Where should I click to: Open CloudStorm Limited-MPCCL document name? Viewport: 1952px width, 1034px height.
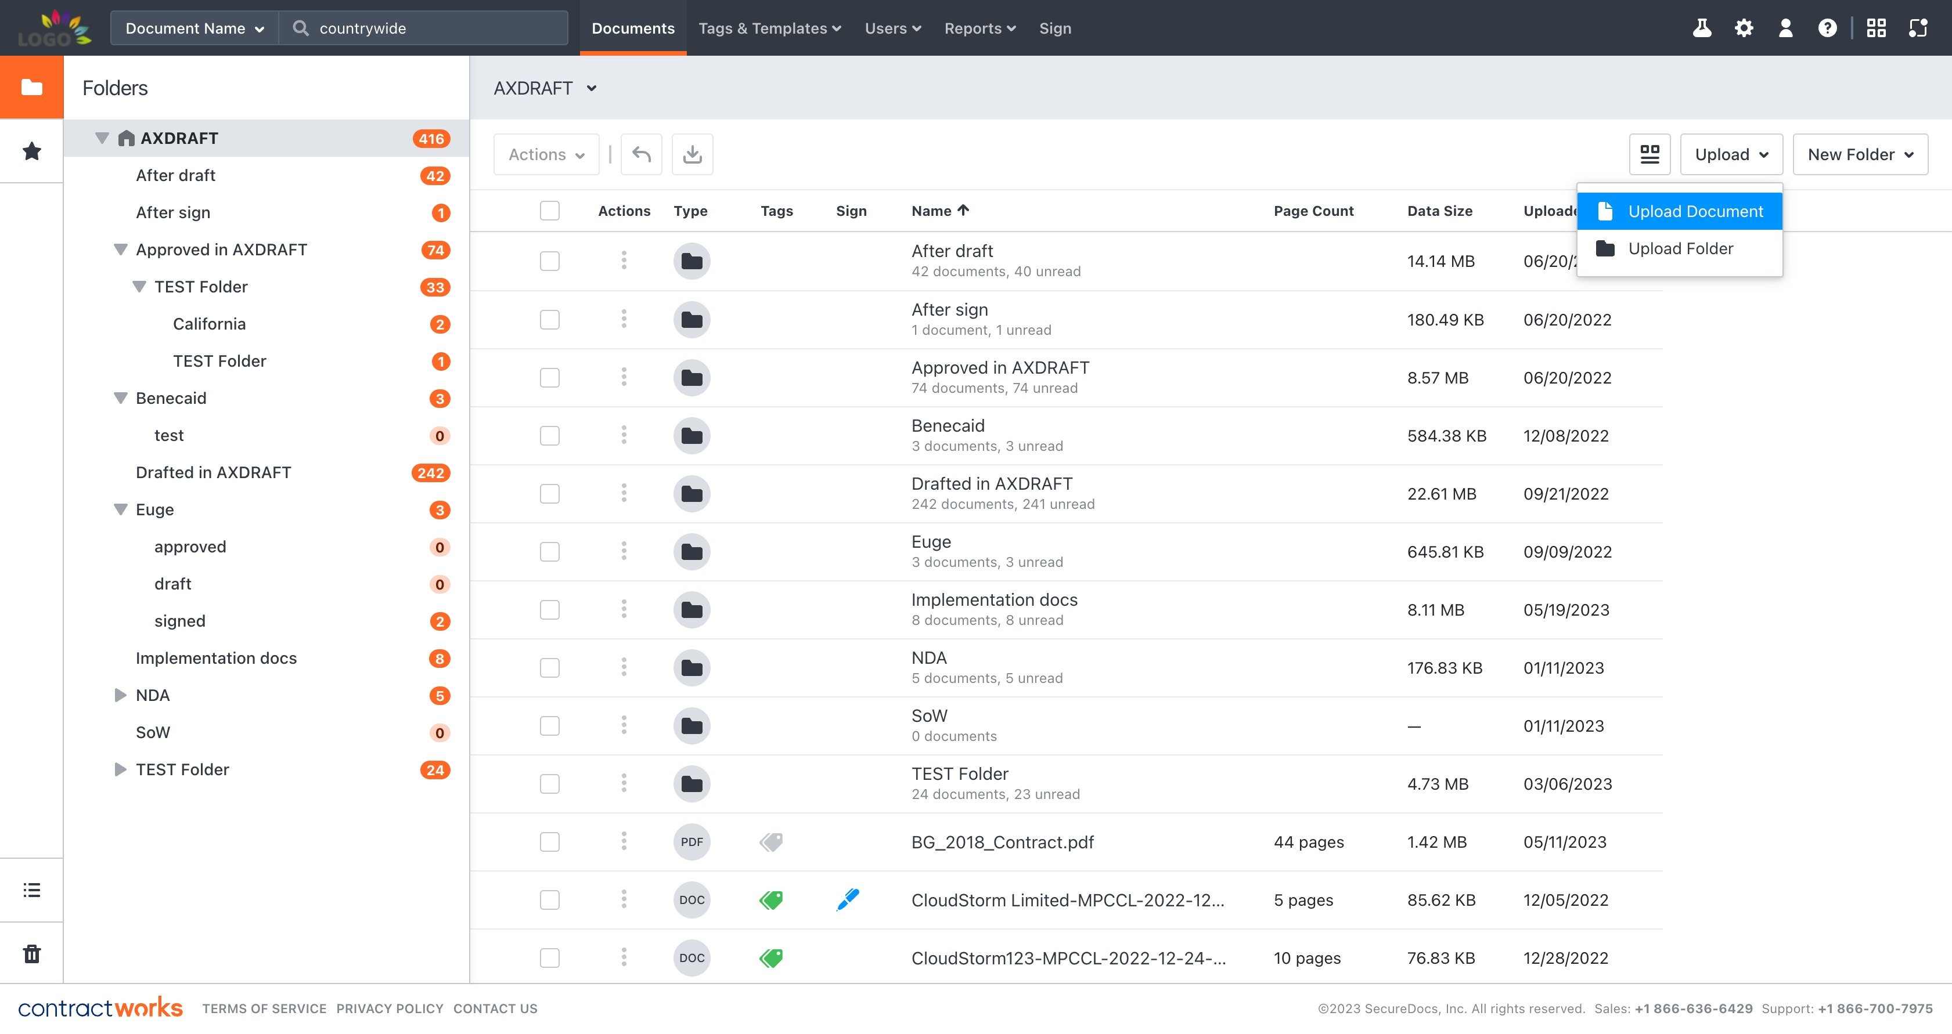[x=1068, y=900]
